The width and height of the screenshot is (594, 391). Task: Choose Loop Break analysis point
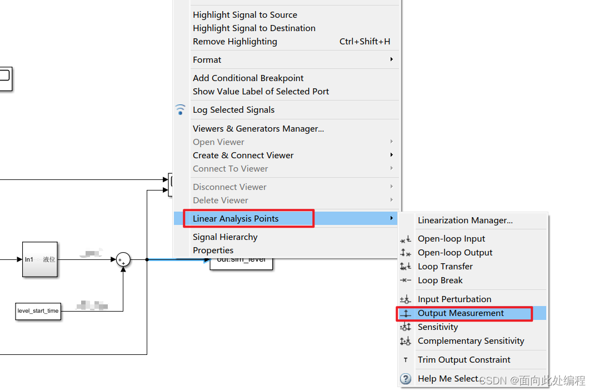(x=440, y=280)
